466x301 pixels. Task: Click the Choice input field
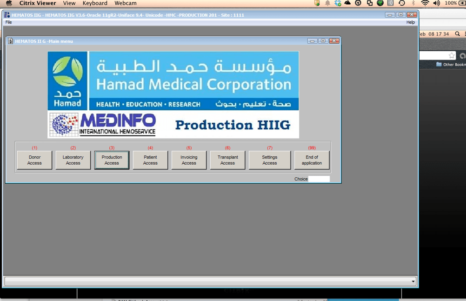[x=319, y=179]
